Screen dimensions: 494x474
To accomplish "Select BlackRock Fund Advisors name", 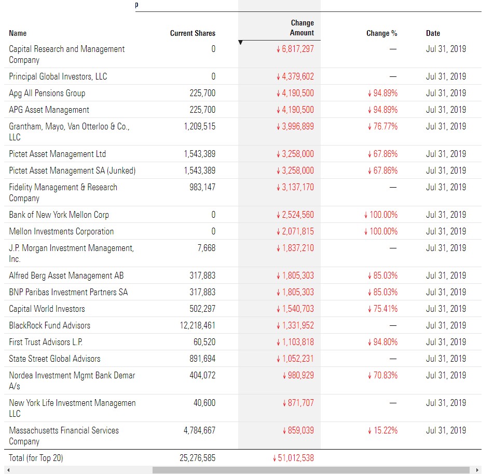I will click(49, 325).
